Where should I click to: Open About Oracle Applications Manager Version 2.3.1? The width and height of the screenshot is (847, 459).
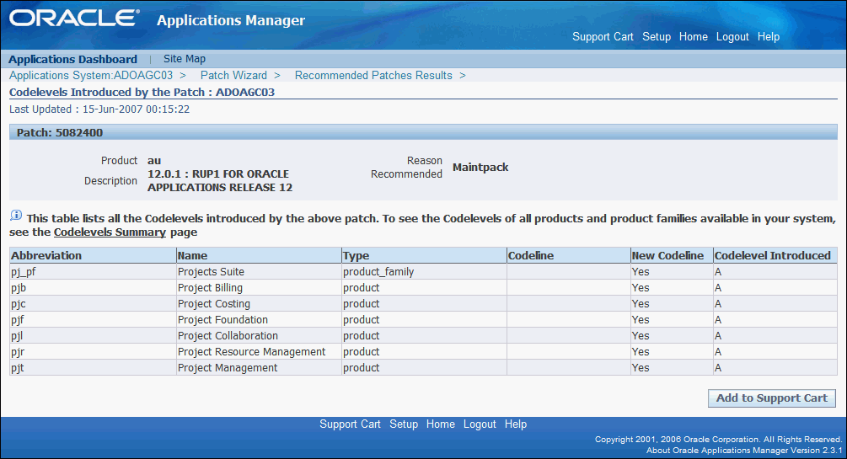pyautogui.click(x=744, y=451)
